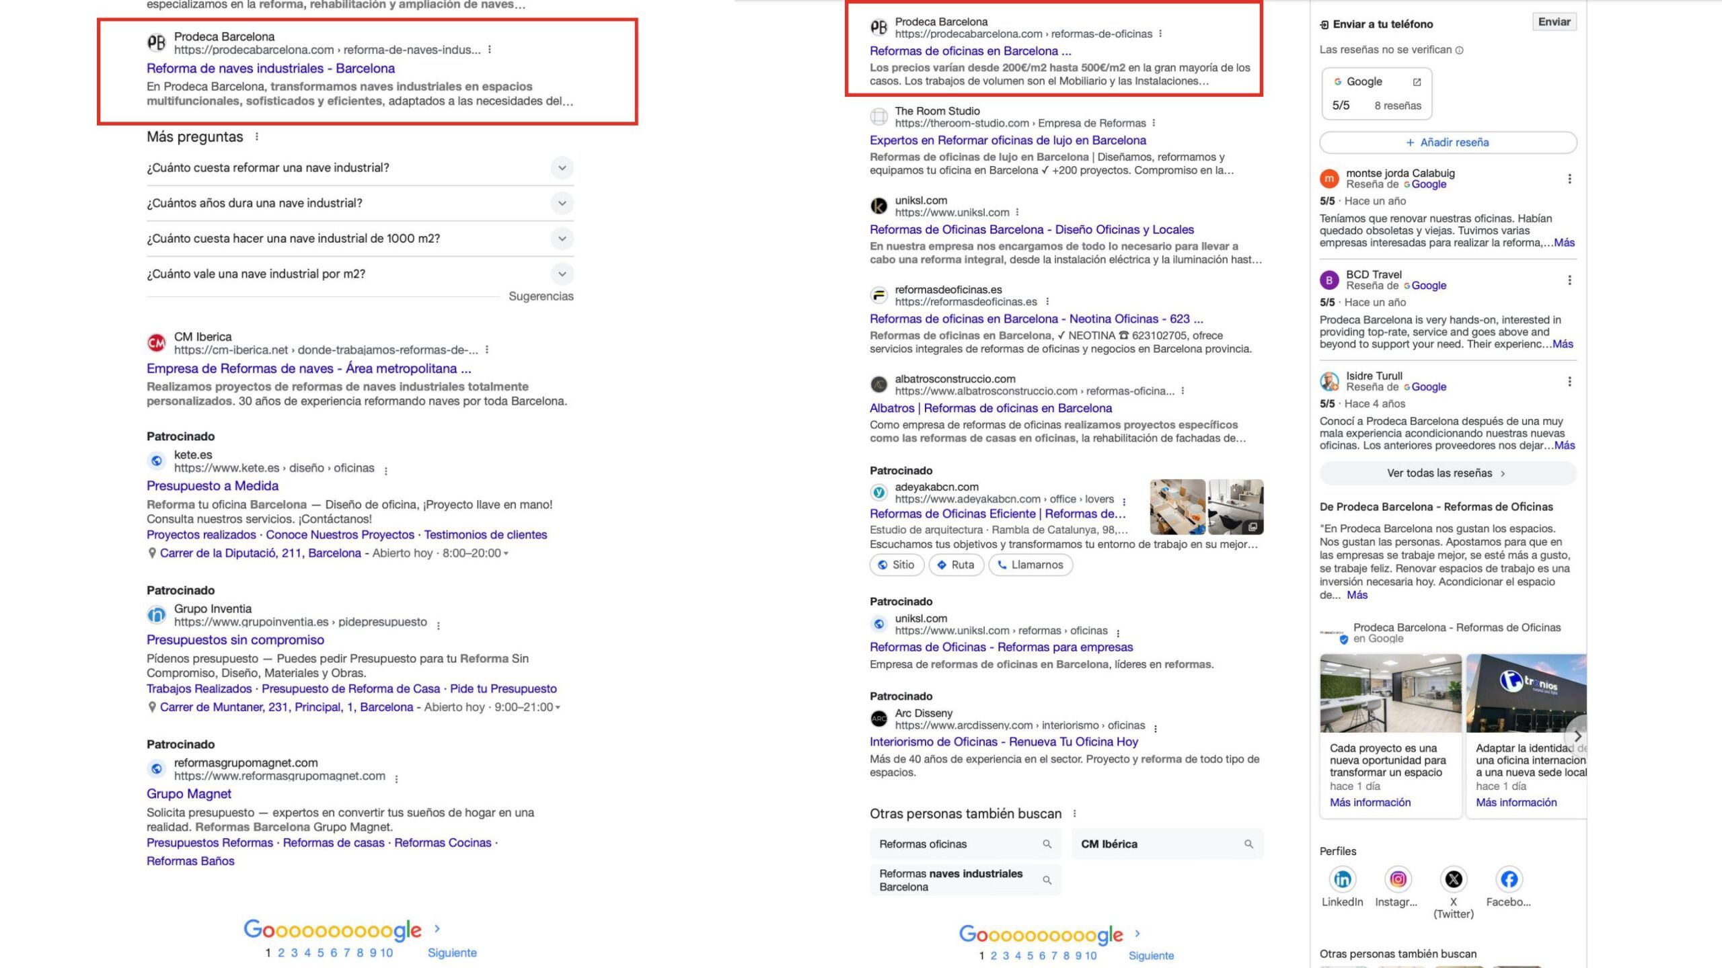The width and height of the screenshot is (1722, 968).
Task: Go to page 10 of right results
Action: click(1090, 956)
